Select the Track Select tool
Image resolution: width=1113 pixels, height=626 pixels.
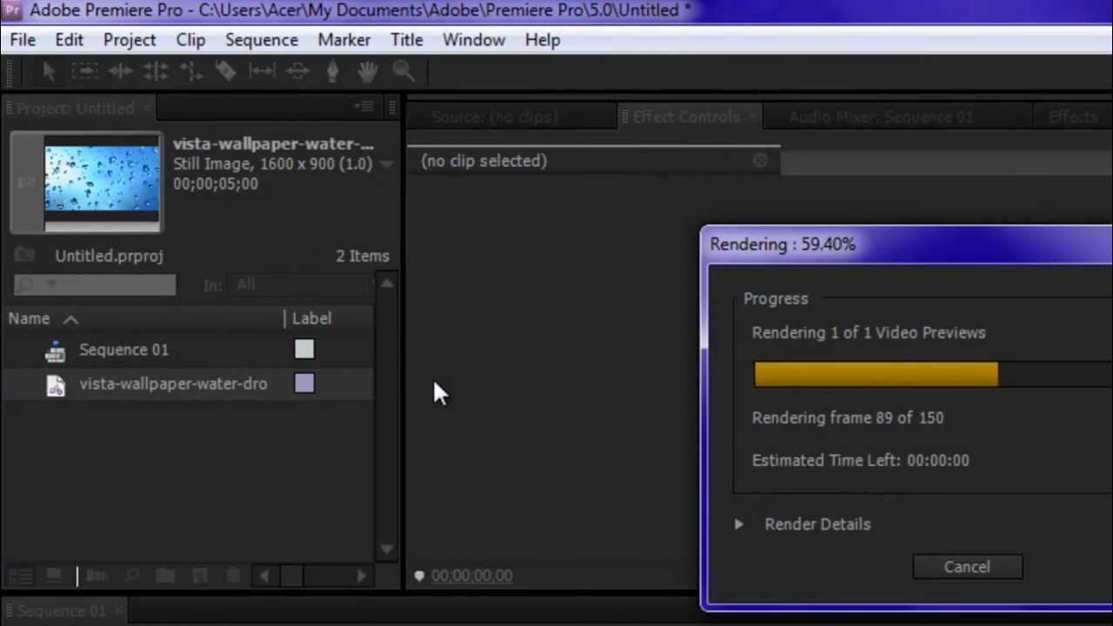point(84,72)
